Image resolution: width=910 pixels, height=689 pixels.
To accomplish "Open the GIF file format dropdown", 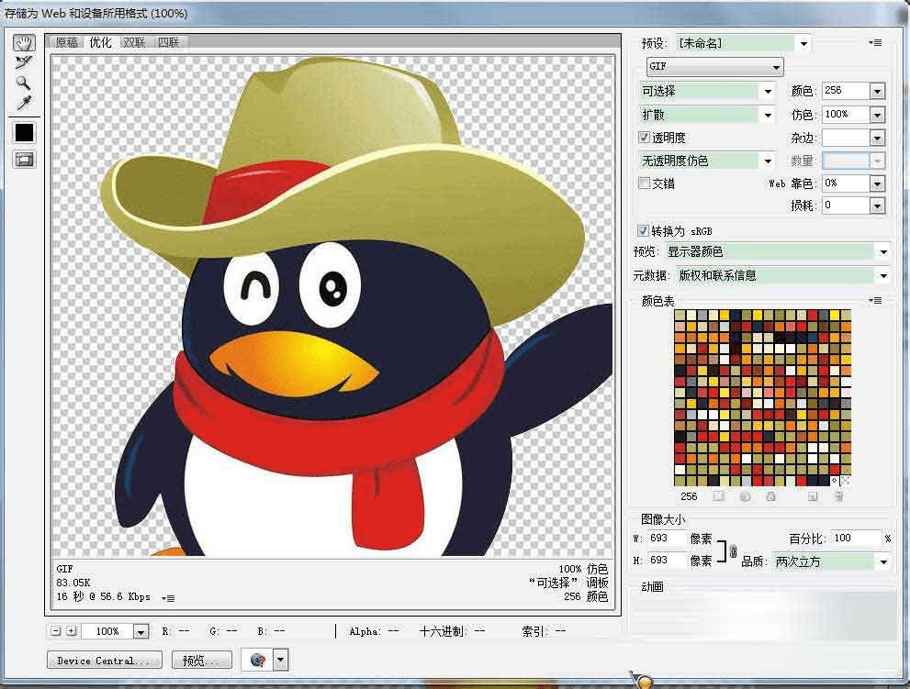I will coord(715,67).
